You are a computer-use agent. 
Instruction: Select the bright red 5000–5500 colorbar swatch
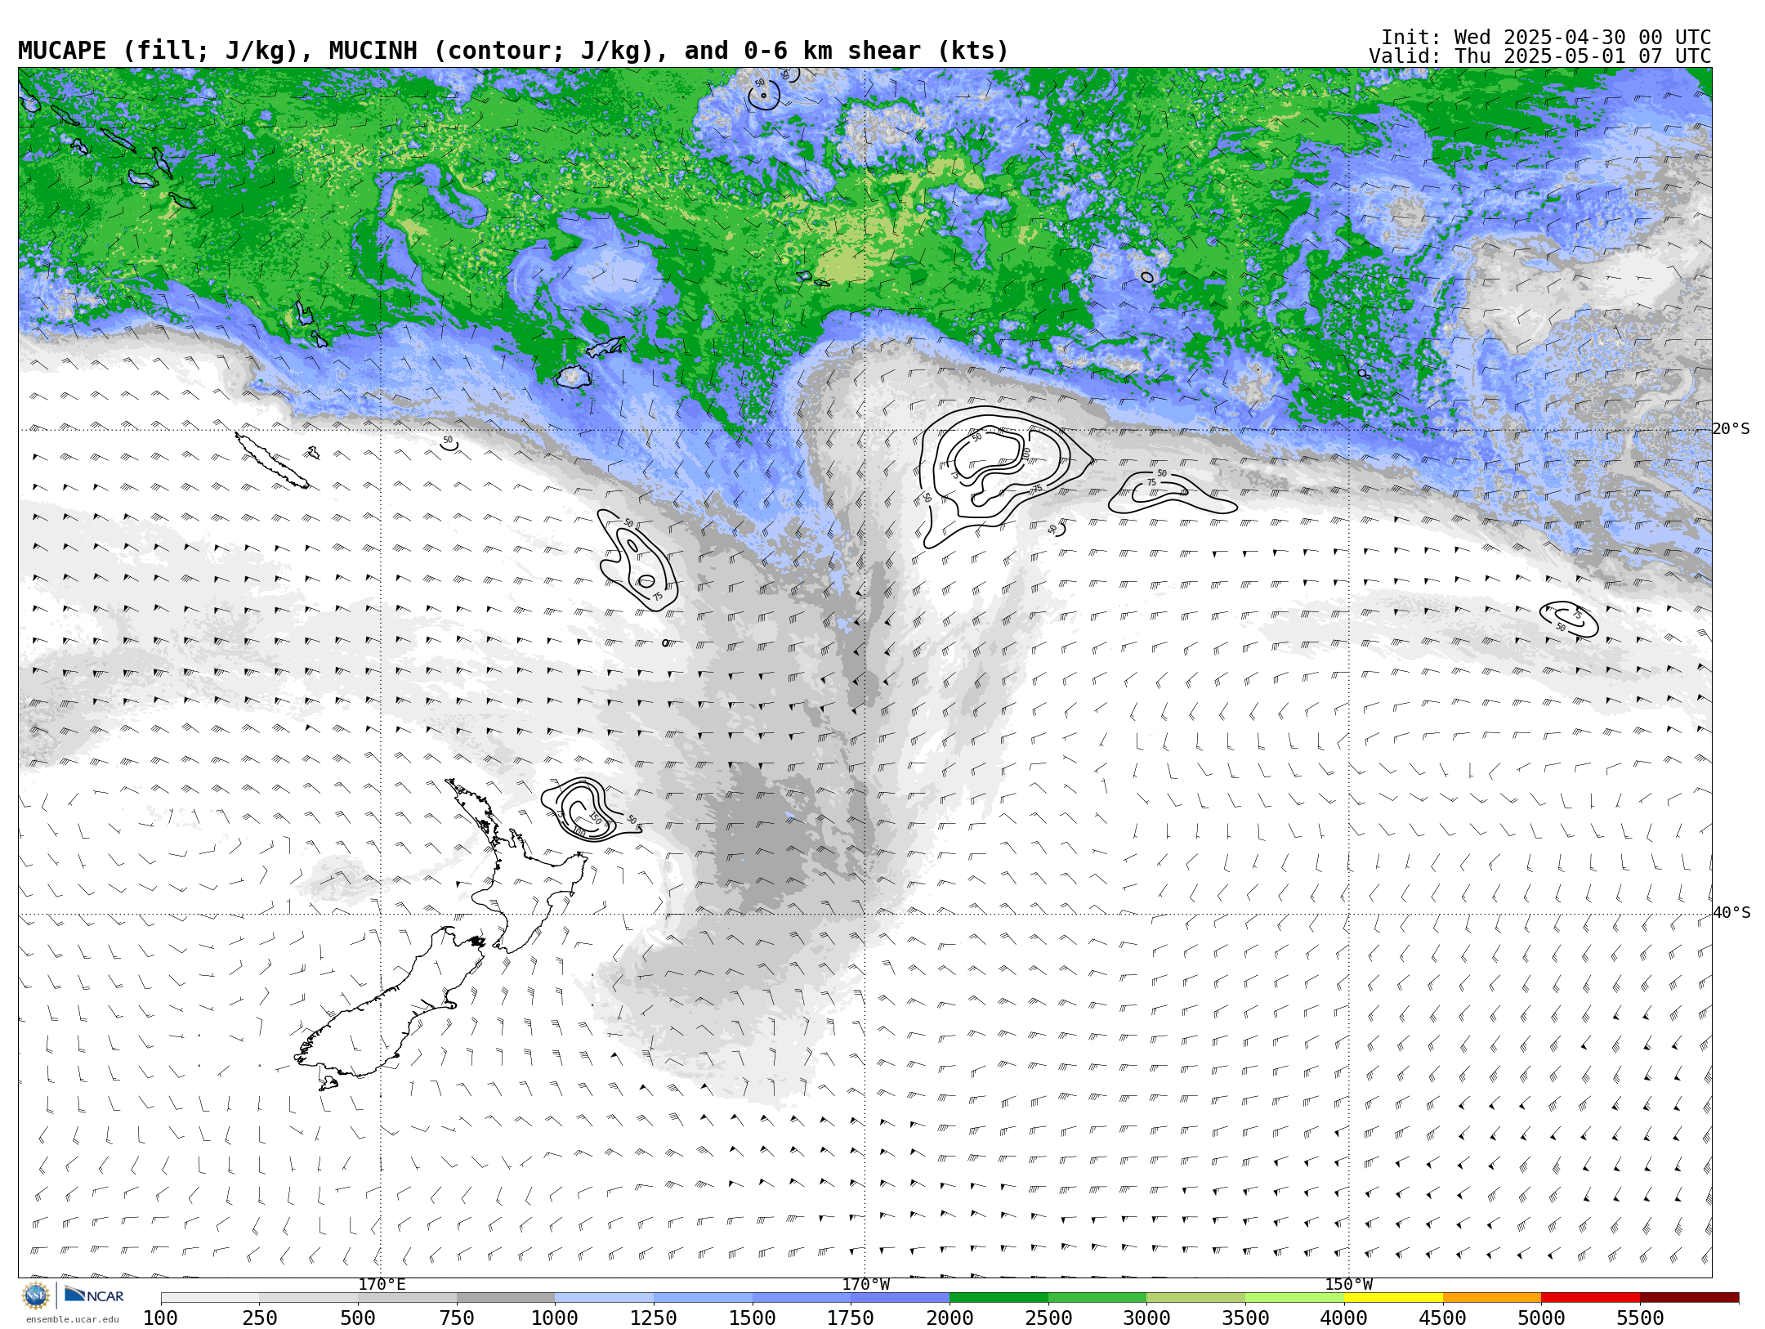pyautogui.click(x=1591, y=1297)
